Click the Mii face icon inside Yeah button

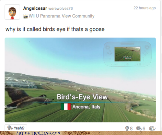10,128
